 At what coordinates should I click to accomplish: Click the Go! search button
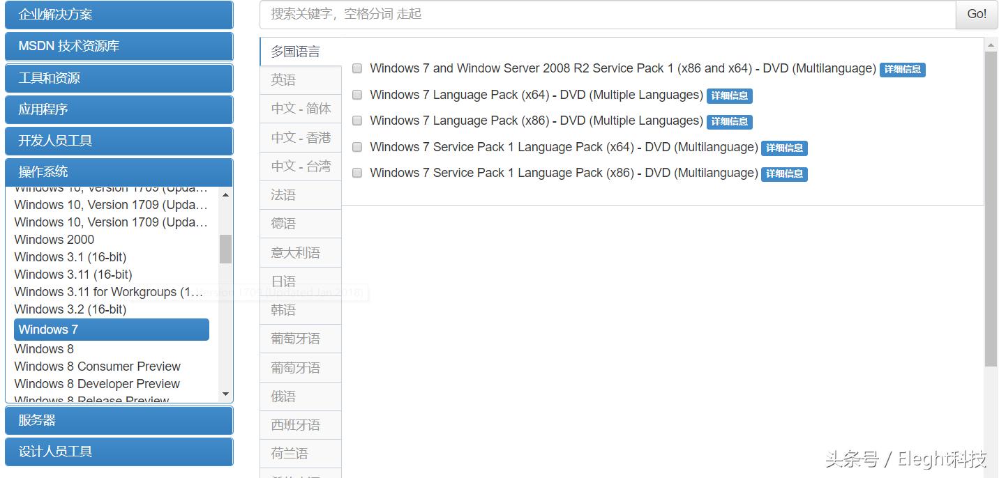[976, 14]
